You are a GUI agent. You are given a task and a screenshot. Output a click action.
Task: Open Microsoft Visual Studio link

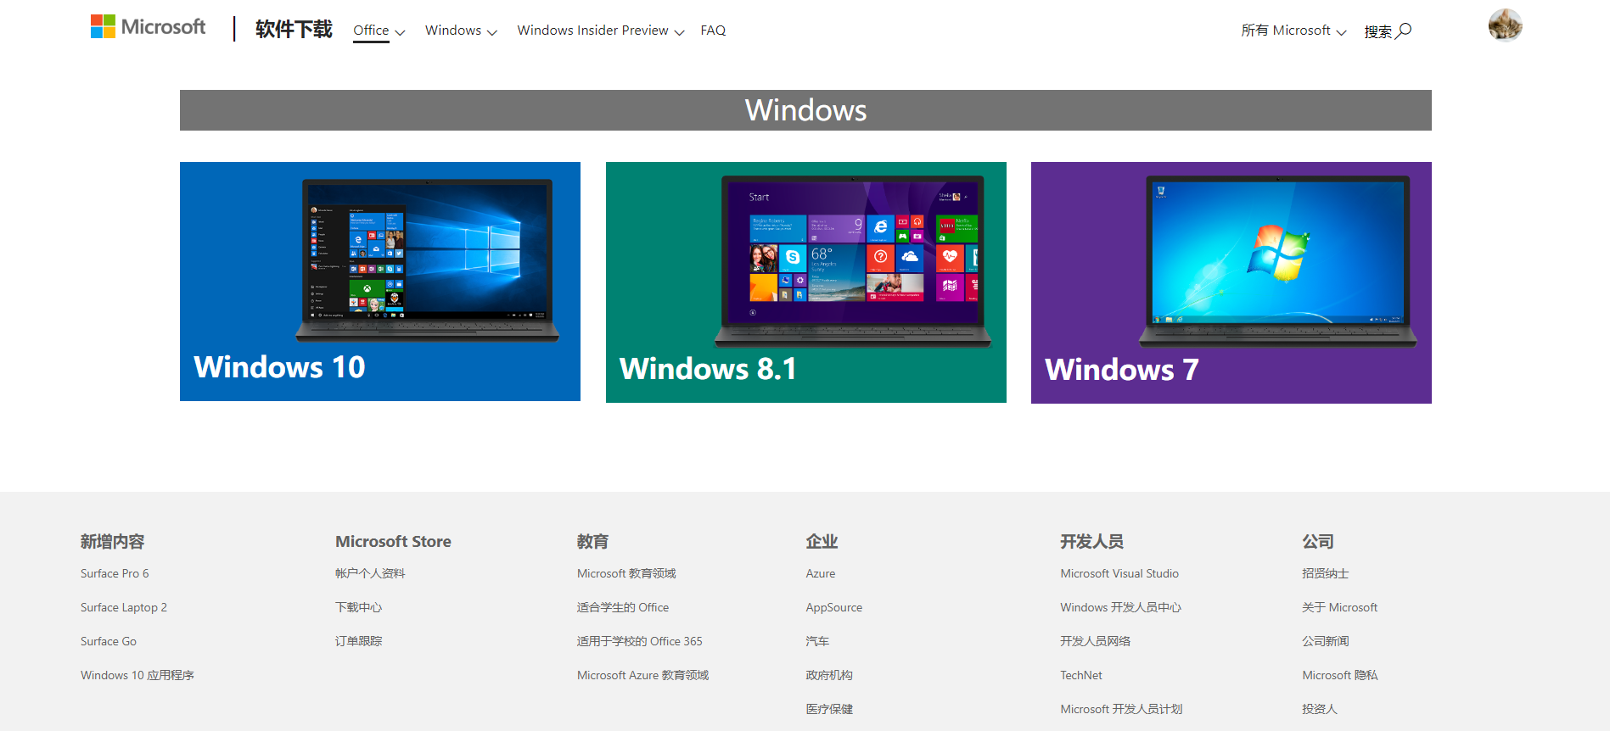1119,573
